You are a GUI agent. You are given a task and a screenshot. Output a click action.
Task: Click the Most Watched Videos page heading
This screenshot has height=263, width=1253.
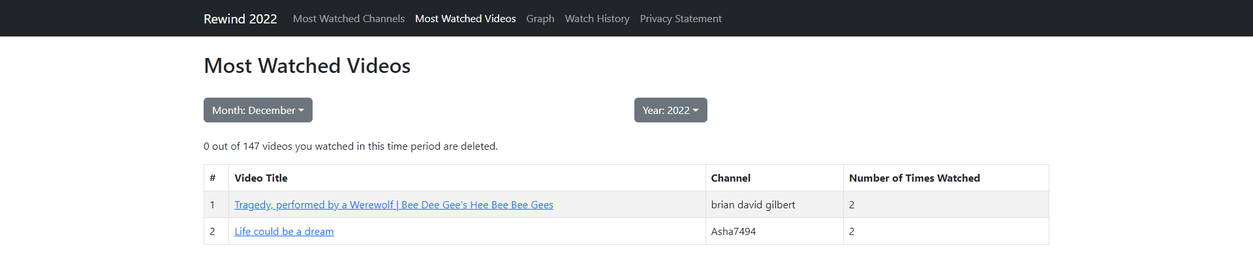307,66
